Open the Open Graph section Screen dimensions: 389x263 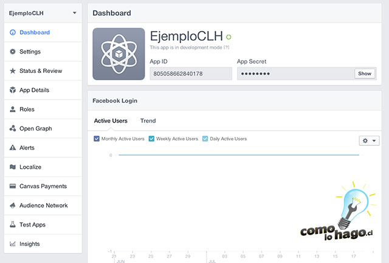point(43,128)
